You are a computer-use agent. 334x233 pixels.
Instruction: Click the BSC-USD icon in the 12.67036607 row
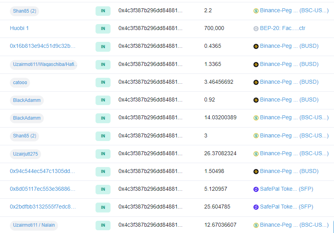pyautogui.click(x=256, y=225)
